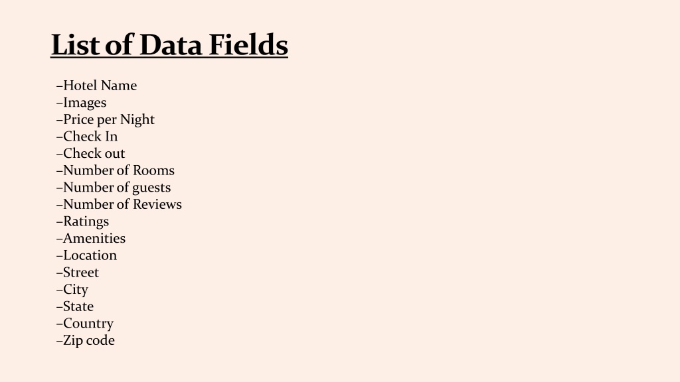The width and height of the screenshot is (680, 382).
Task: Select the Price per Night line
Action: point(106,119)
